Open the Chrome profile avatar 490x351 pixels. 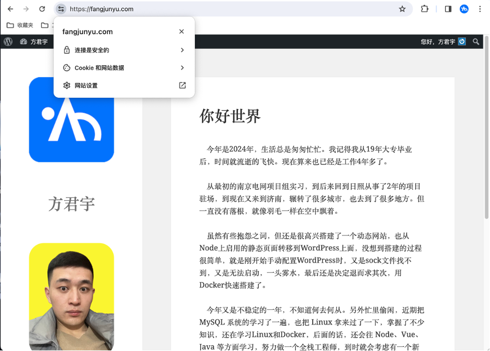464,9
